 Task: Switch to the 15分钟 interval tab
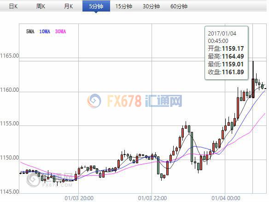(123, 6)
